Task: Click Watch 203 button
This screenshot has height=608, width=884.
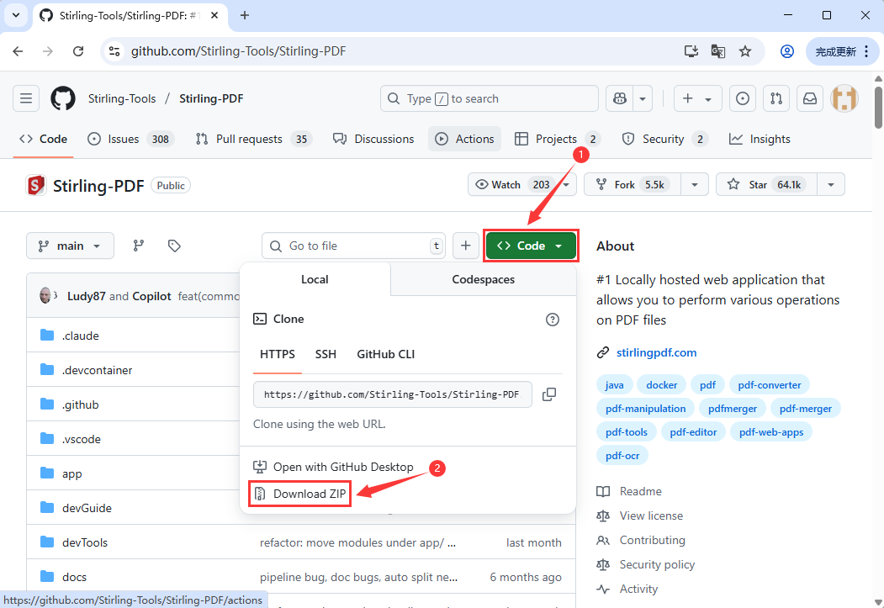Action: 512,184
